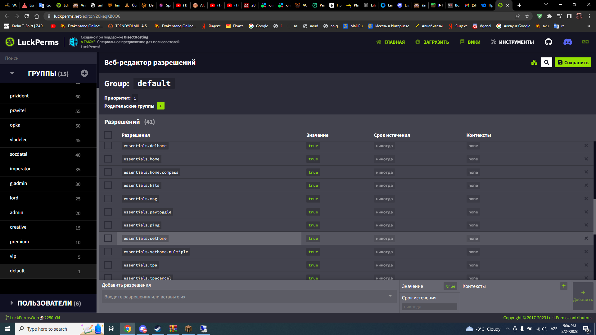Click the Сохранить save button
Screen dimensions: 596x335
[573, 62]
